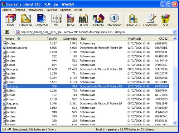This screenshot has width=179, height=133.
Task: Open the Favoritos menu
Action: pyautogui.click(x=51, y=10)
